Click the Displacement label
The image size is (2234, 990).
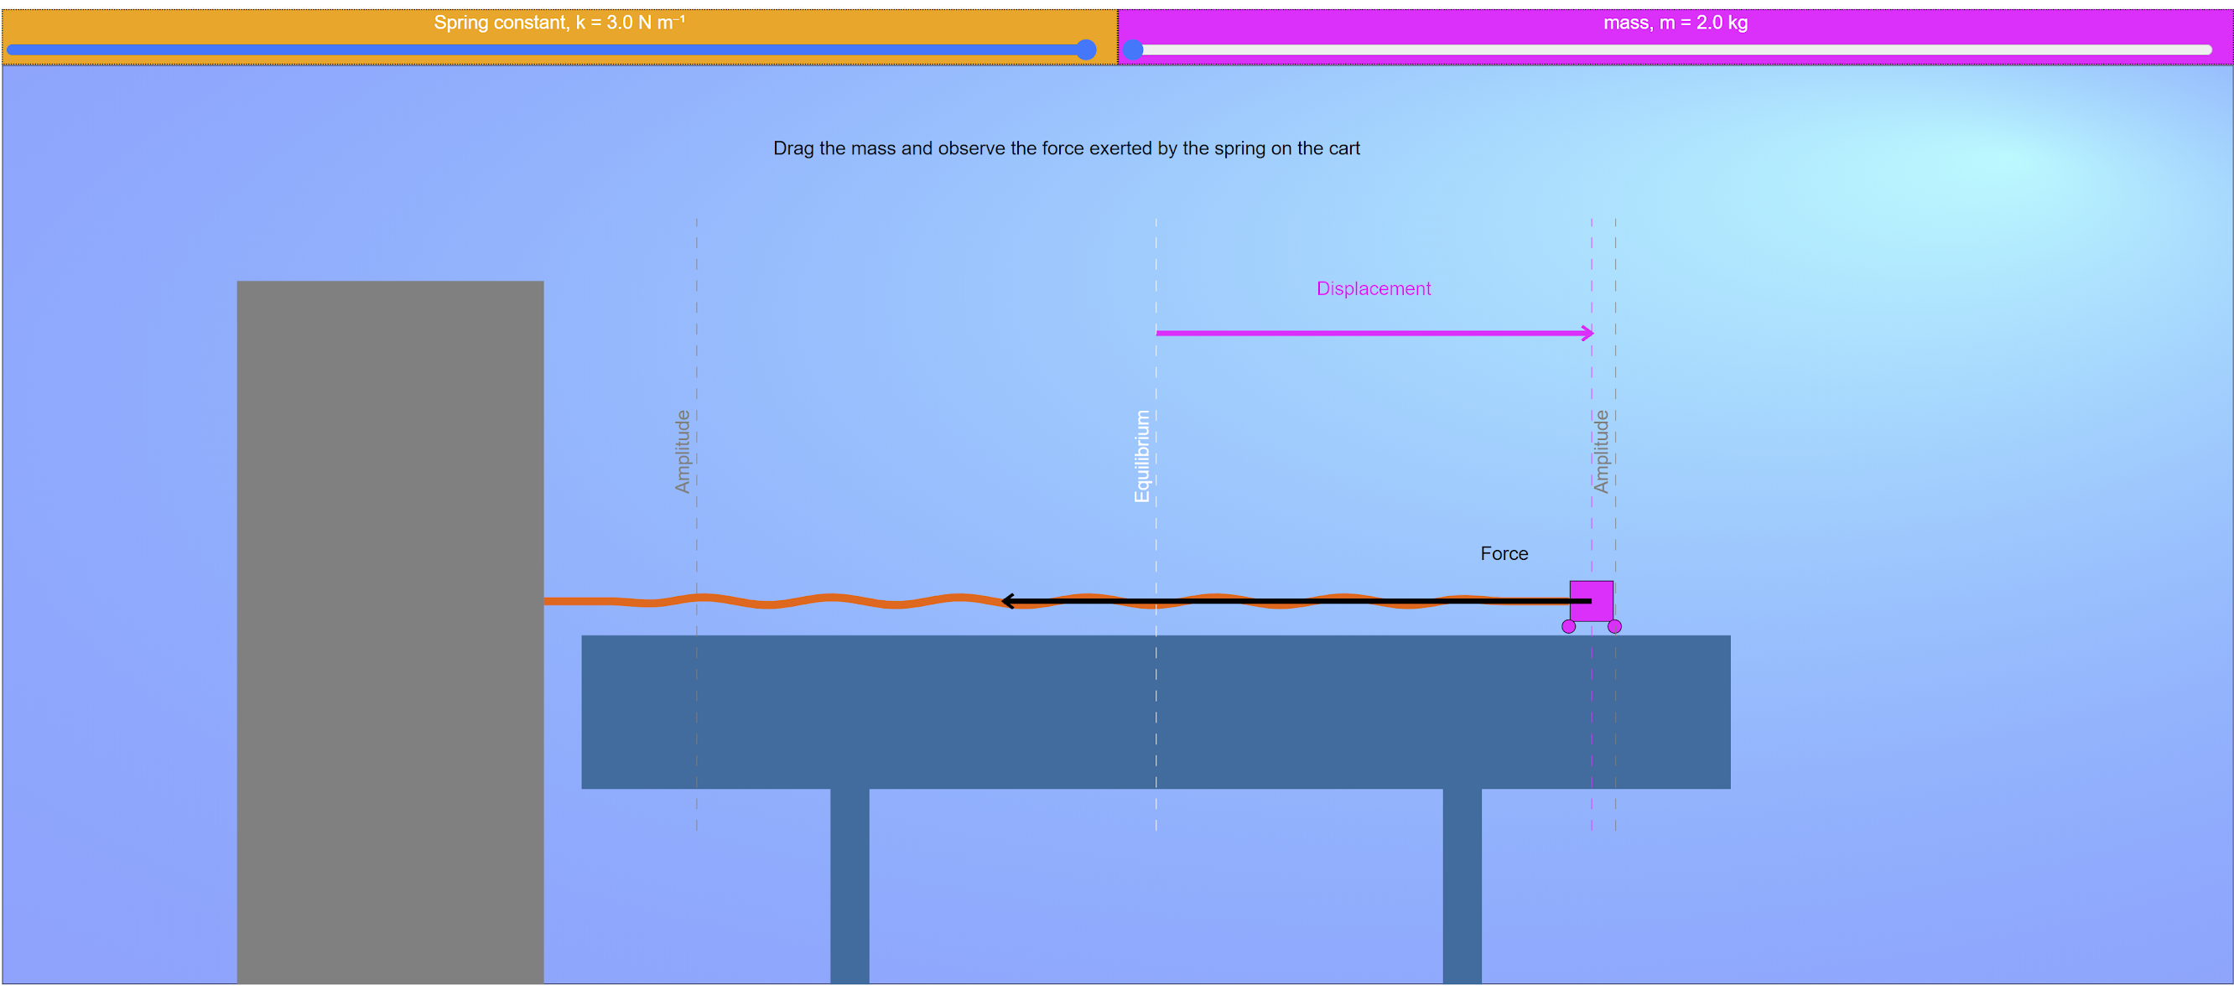tap(1373, 288)
